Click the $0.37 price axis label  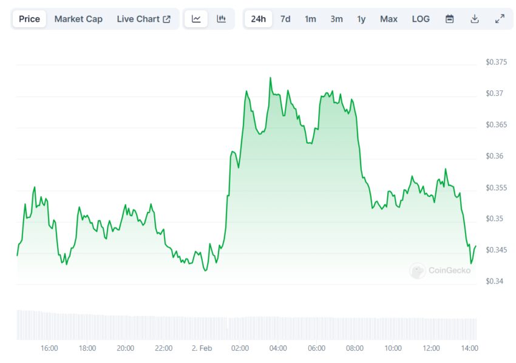[x=495, y=93]
